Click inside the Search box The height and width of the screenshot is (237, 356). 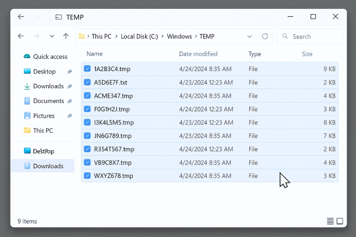[x=312, y=36]
